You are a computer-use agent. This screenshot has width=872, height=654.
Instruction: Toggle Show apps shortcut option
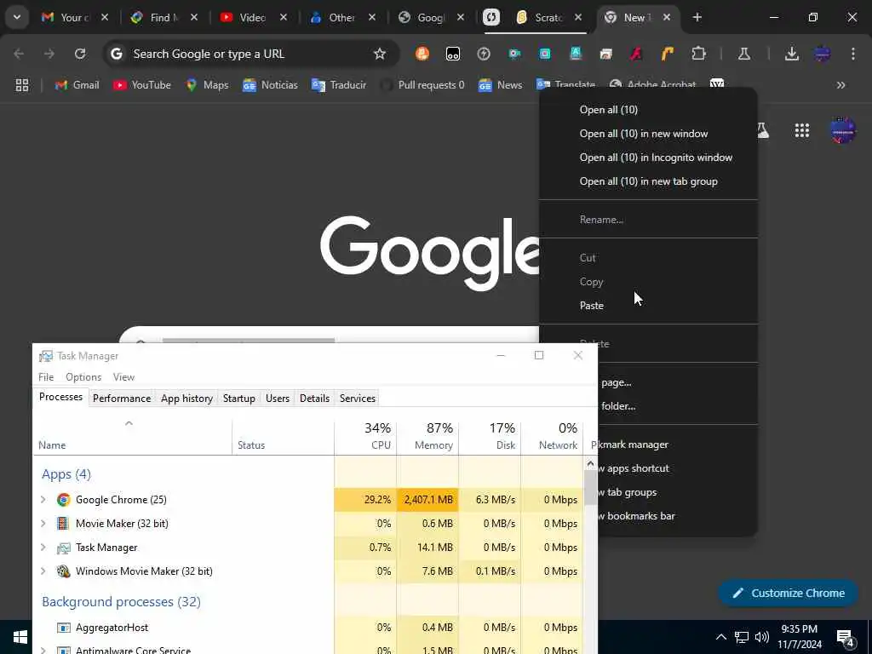coord(677,468)
